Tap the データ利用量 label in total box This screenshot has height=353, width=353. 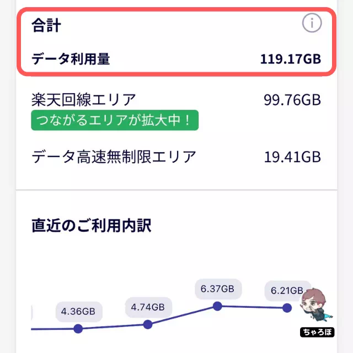tap(71, 59)
